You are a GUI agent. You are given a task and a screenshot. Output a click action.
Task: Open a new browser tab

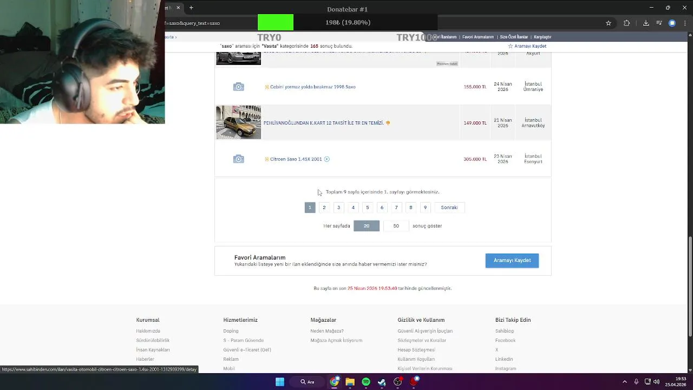[x=191, y=8]
